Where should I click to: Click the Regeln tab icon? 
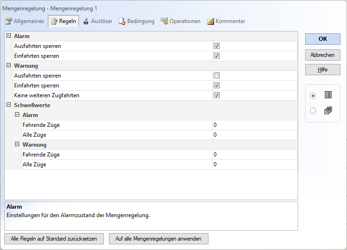pyautogui.click(x=54, y=21)
